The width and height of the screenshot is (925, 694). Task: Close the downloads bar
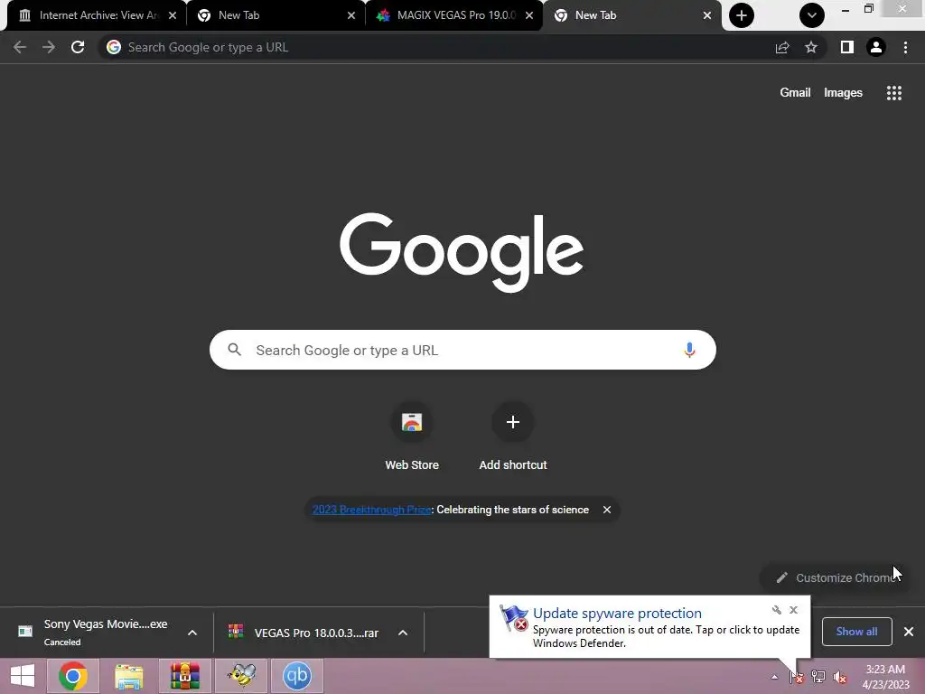tap(909, 632)
